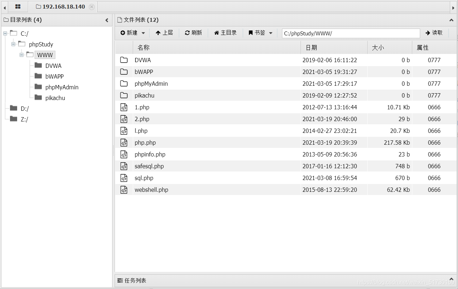Open the 书签 bookmarks dropdown
Image resolution: width=458 pixels, height=289 pixels.
coord(261,33)
